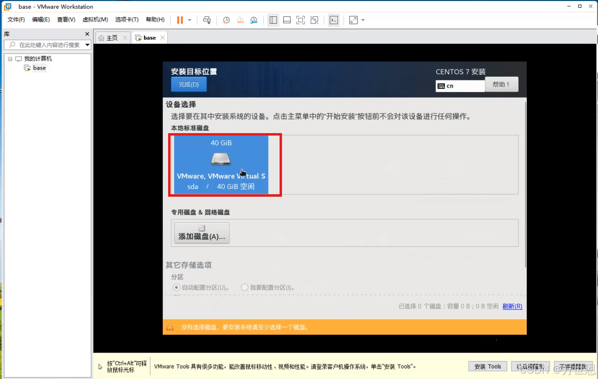This screenshot has width=598, height=379.
Task: Open the snapshot manager icon
Action: point(254,20)
